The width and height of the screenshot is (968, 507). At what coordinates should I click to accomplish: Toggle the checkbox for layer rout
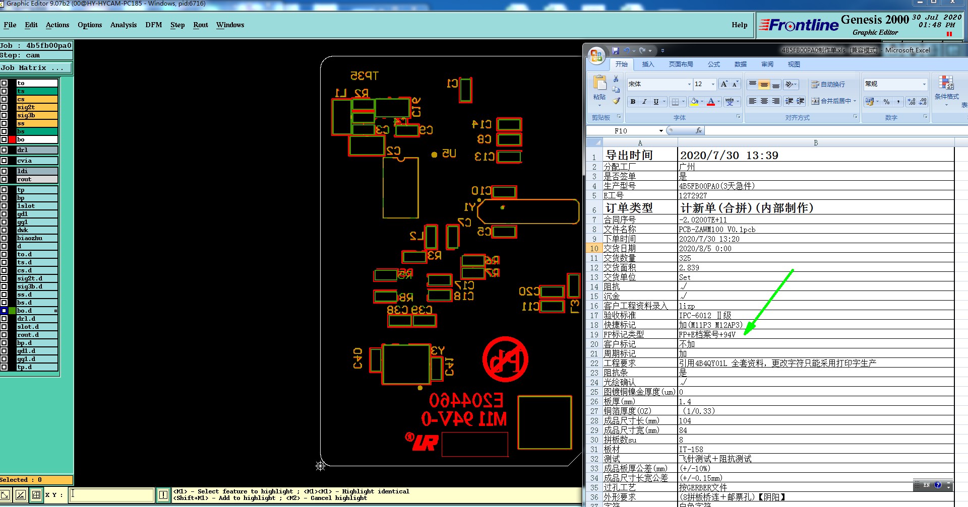(x=4, y=179)
